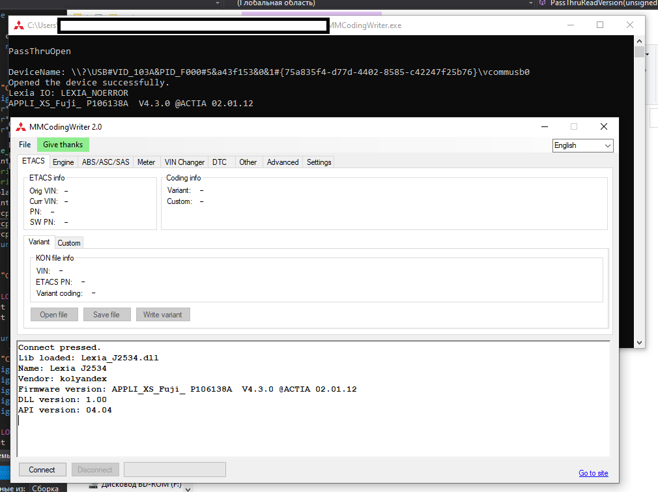Click the empty progress bar beside Disconnect
The width and height of the screenshot is (658, 492).
175,470
